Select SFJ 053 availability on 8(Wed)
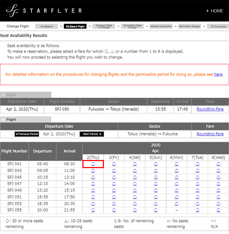 [218, 204]
